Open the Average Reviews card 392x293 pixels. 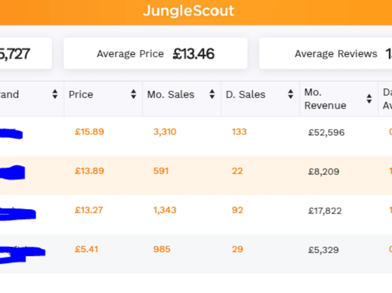[325, 54]
